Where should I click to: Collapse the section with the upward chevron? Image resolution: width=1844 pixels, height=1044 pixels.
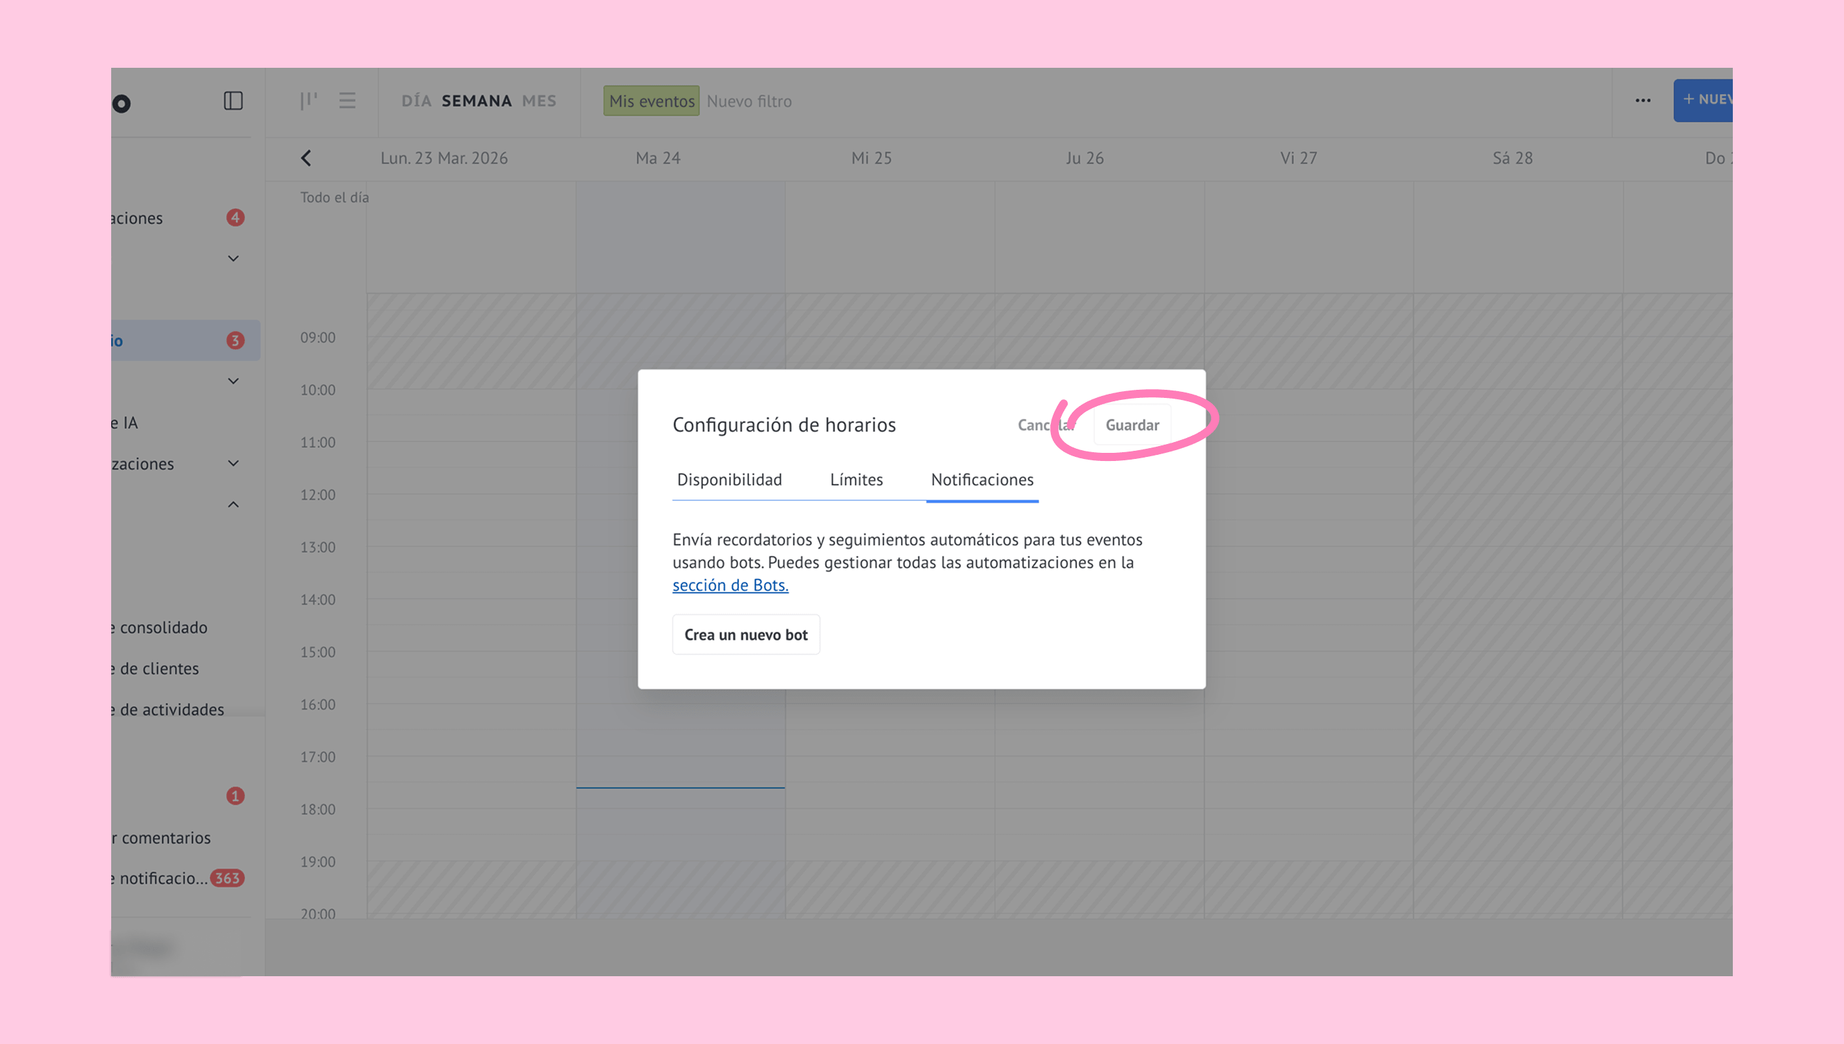point(233,505)
